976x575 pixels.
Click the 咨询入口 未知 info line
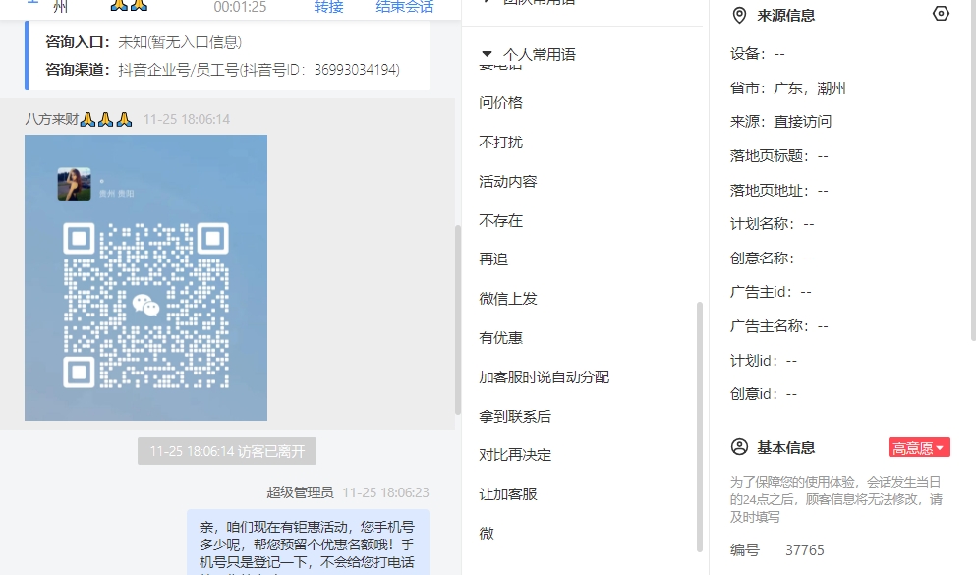click(144, 41)
